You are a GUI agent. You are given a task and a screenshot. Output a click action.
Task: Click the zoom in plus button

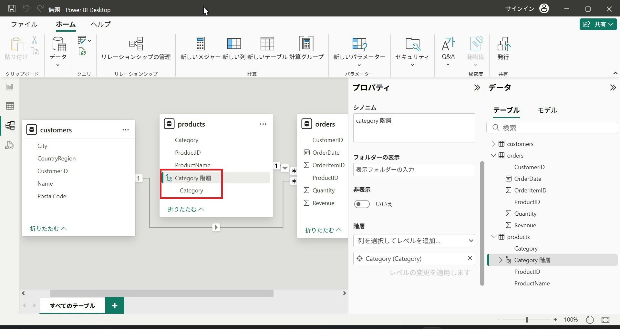pyautogui.click(x=555, y=320)
